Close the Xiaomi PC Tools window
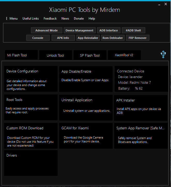 [166, 4]
